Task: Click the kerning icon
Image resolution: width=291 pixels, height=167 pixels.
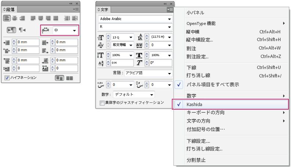Action: pyautogui.click(x=101, y=45)
